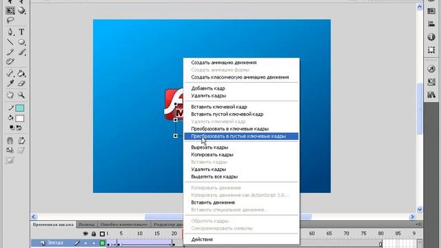Select the Hand tool
This screenshot has height=248, width=441.
(10, 95)
